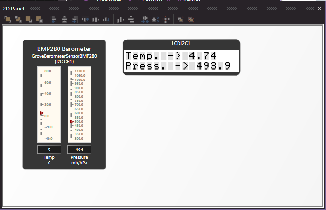Screen dimensions: 326x210
Task: Click the bring to front icon
Action: [8, 20]
